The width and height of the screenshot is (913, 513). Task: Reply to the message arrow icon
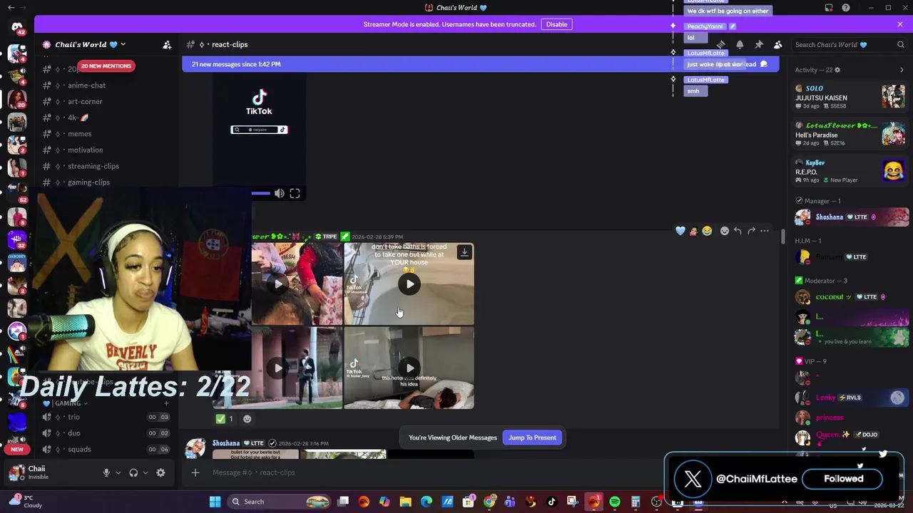738,231
